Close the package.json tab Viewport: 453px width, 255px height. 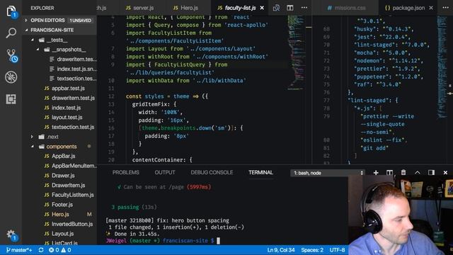431,8
